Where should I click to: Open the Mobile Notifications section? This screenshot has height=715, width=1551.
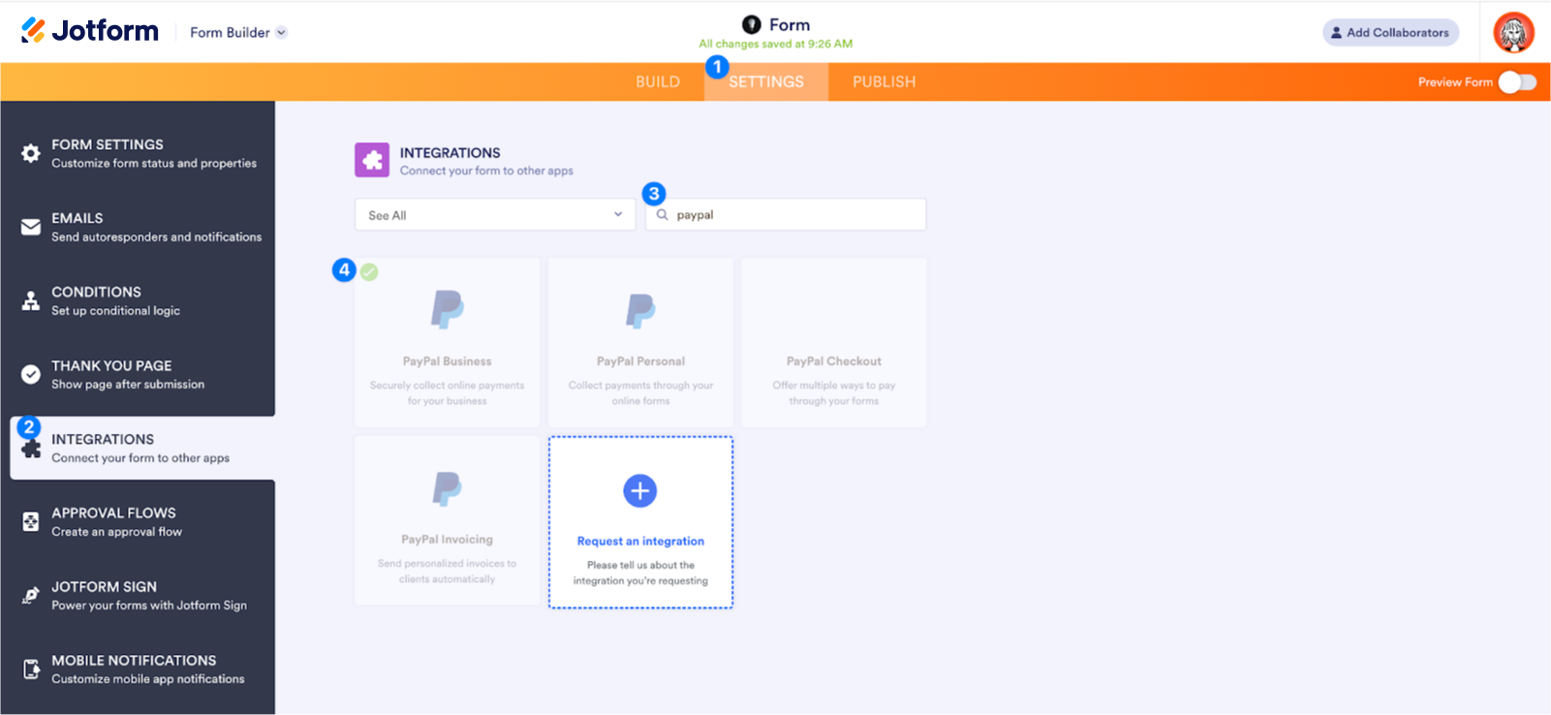coord(138,668)
